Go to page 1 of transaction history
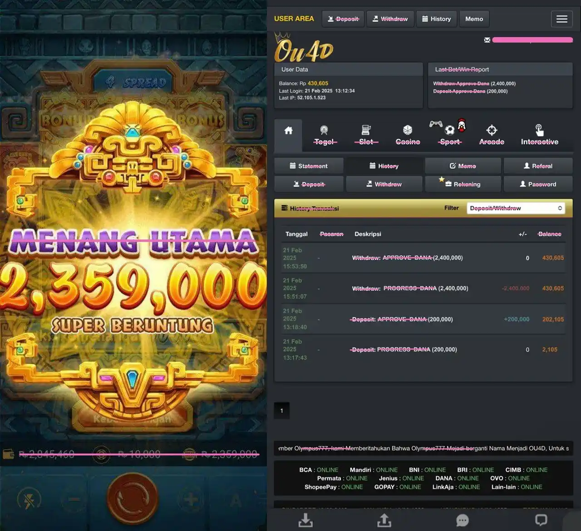The image size is (581, 531). (x=281, y=410)
